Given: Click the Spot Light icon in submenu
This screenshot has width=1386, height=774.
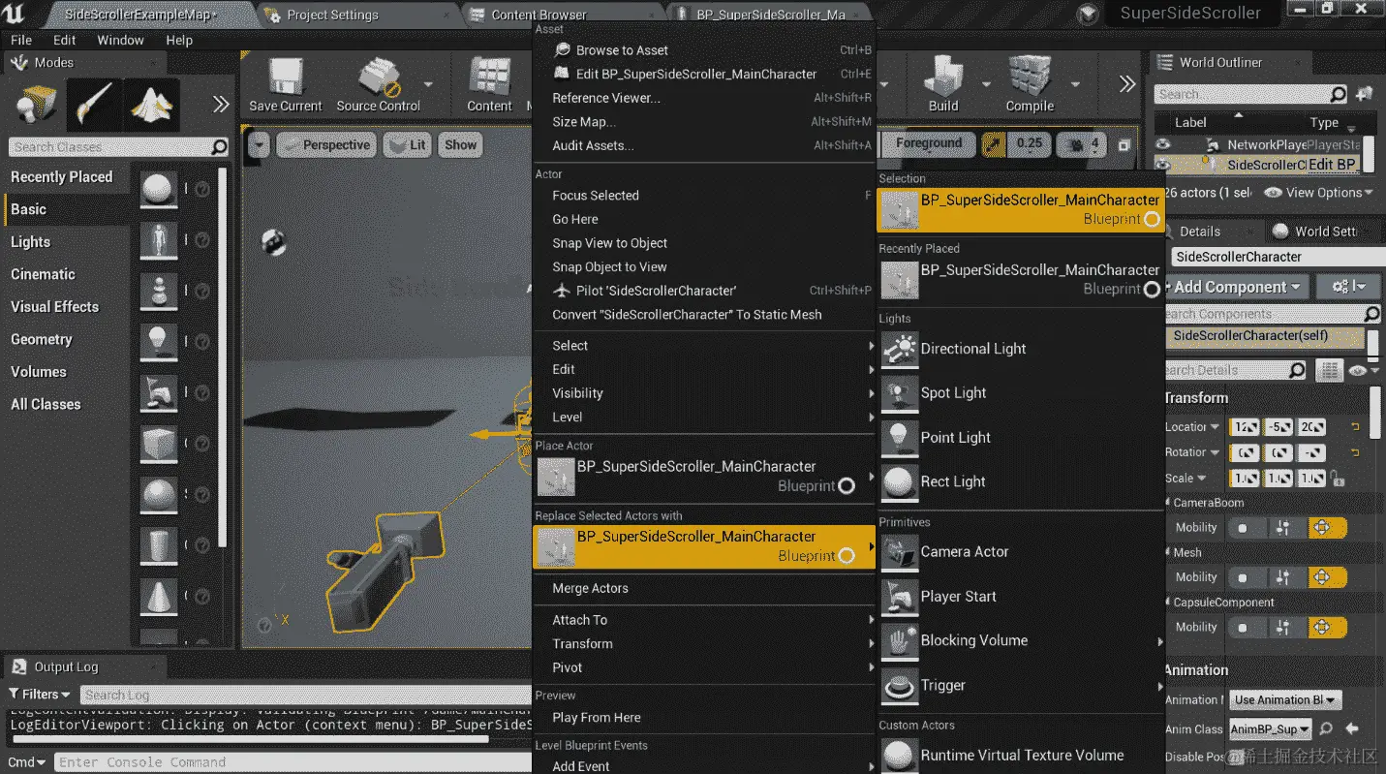Looking at the screenshot, I should coord(900,393).
